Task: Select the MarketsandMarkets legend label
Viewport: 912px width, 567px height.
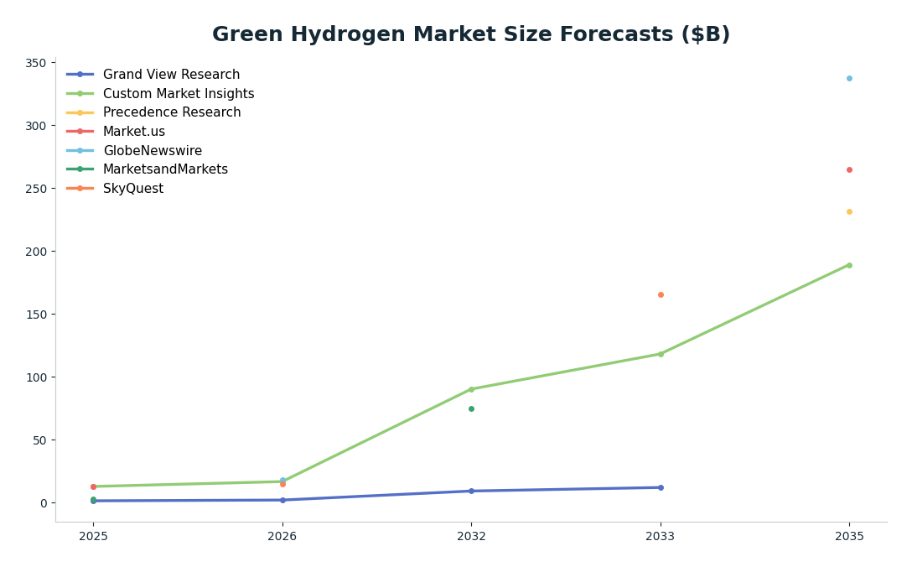Action: pos(166,169)
